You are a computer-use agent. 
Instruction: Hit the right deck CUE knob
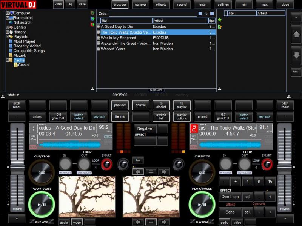(x=202, y=173)
